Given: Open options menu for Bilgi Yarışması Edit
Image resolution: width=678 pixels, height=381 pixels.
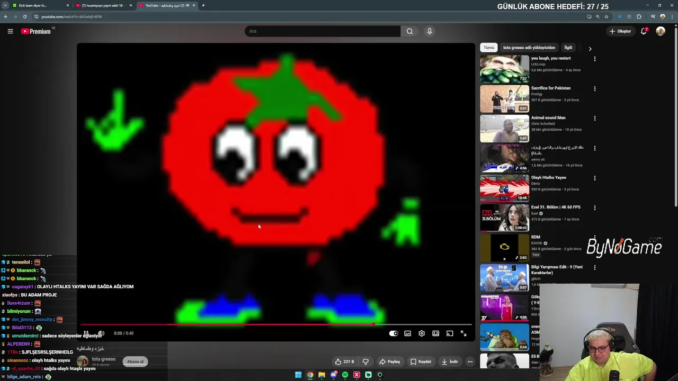Looking at the screenshot, I should pyautogui.click(x=594, y=268).
